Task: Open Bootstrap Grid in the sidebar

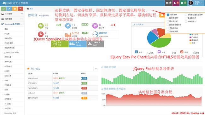Action: pos(10,113)
